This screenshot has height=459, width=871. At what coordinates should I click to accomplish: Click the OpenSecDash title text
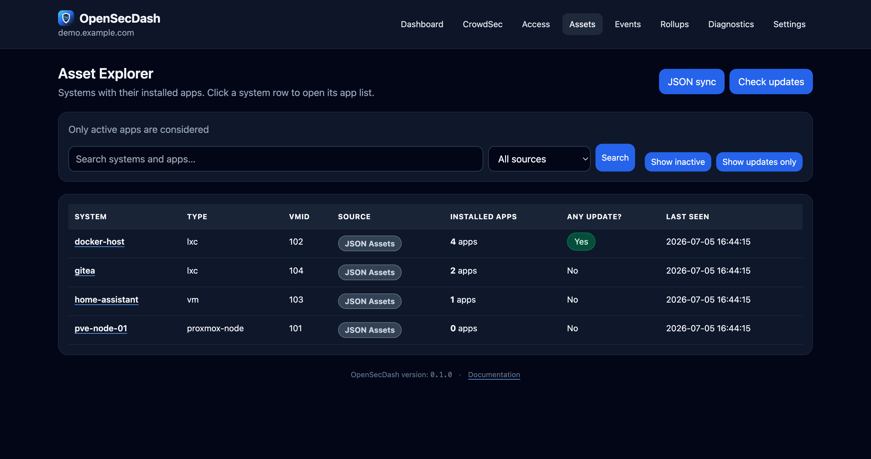tap(120, 18)
